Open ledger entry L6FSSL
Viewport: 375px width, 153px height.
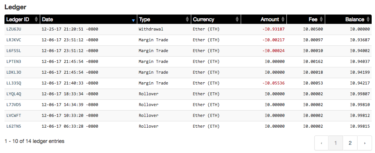tap(14, 51)
